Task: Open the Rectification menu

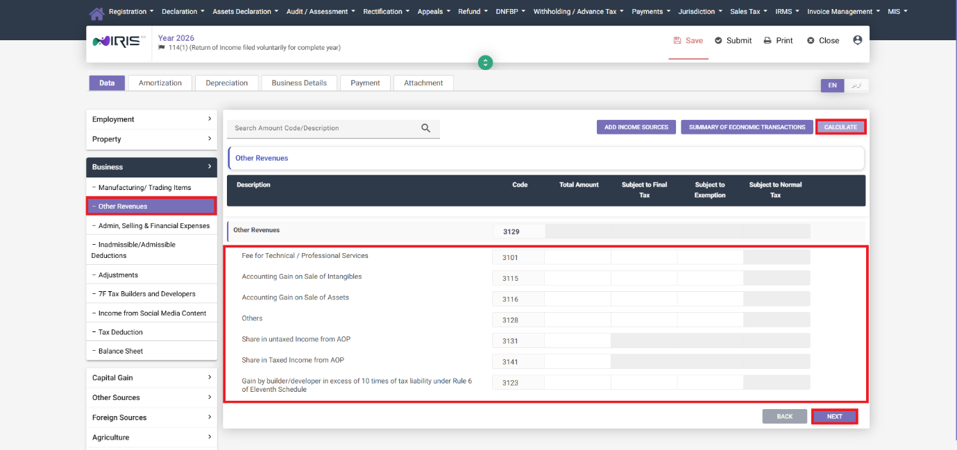Action: [386, 12]
